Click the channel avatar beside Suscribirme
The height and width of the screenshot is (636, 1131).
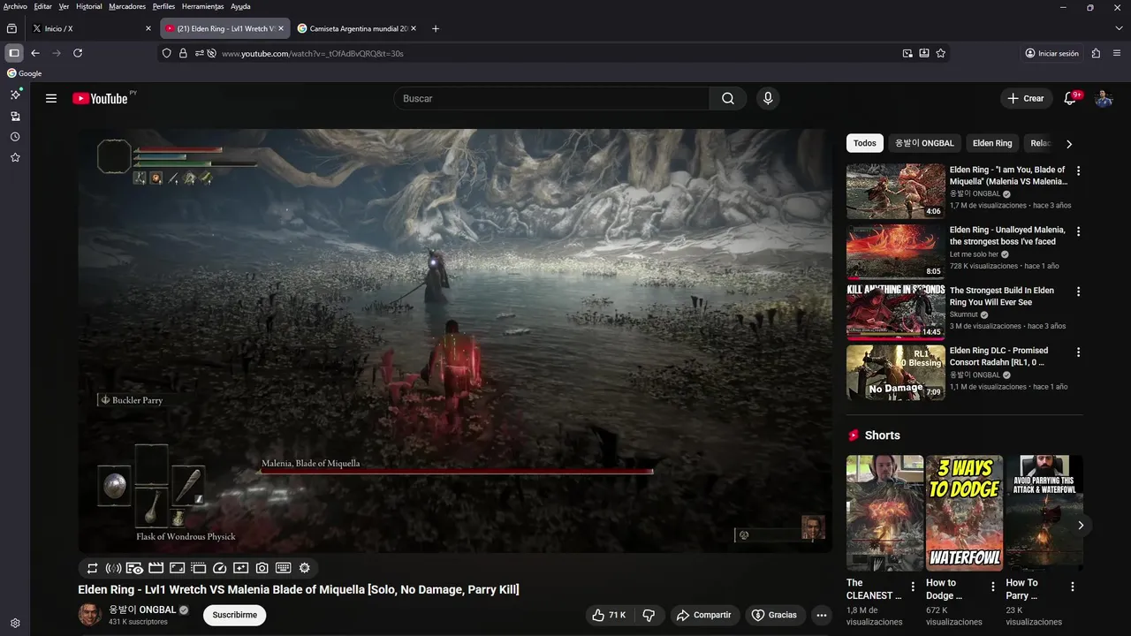pos(90,615)
